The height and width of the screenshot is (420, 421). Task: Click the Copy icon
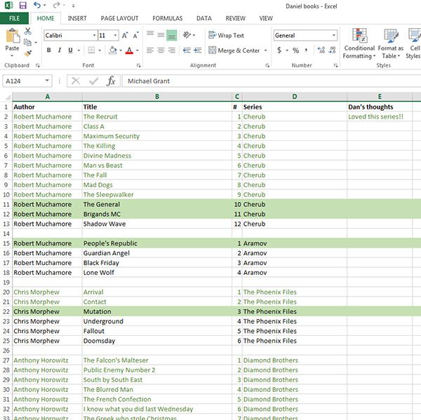click(27, 42)
